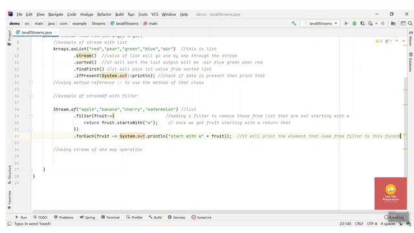Open the Spring tool window tab

[87, 217]
